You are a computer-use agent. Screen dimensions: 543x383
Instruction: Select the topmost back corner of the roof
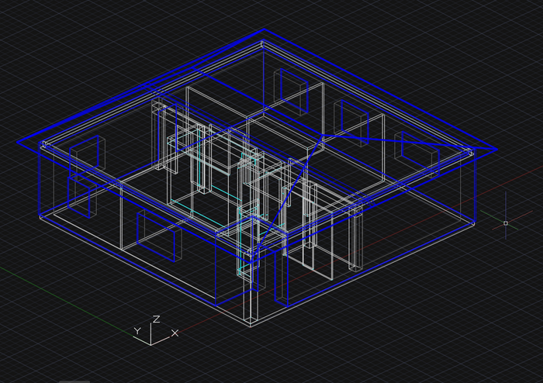click(x=265, y=30)
